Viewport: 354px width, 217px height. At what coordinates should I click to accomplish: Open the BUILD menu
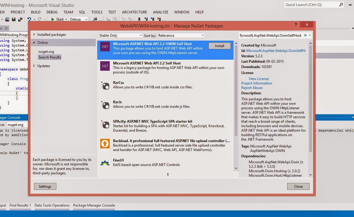pos(36,12)
